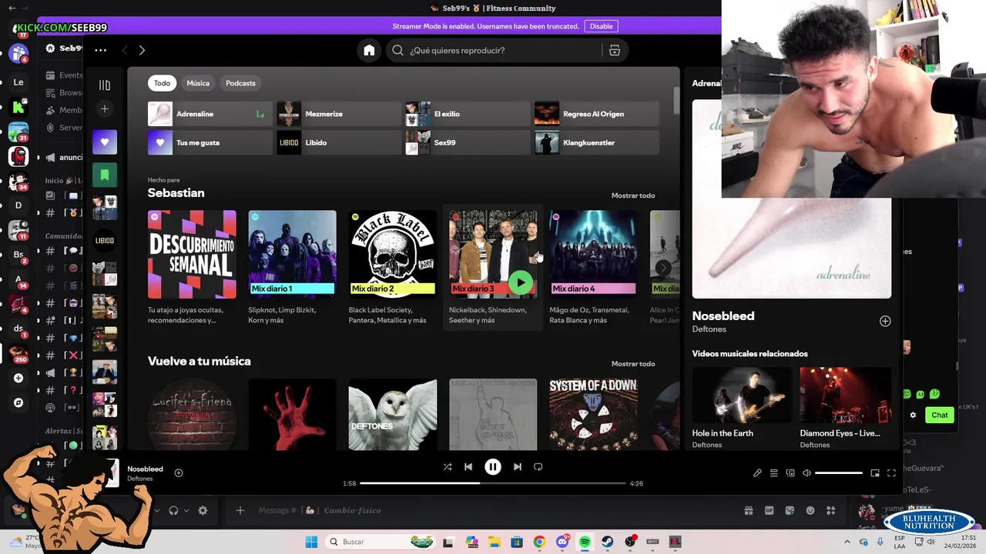Viewport: 986px width, 554px height.
Task: Open Mix diario 2 Black Label card
Action: (x=392, y=266)
